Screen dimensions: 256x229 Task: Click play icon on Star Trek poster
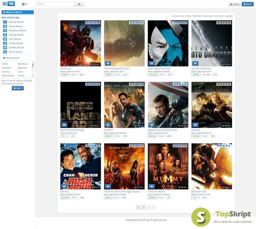point(195,63)
